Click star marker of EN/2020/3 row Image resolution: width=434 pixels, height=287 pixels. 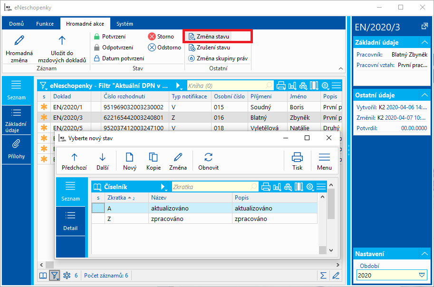(44, 117)
